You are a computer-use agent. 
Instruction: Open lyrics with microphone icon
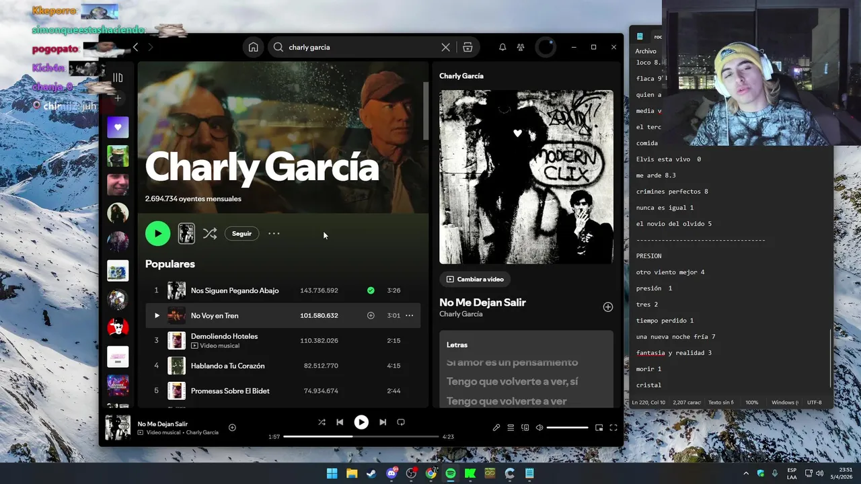click(496, 428)
